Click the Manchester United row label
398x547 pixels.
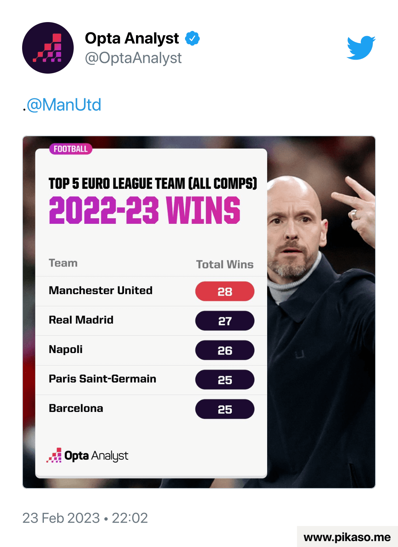tap(101, 290)
